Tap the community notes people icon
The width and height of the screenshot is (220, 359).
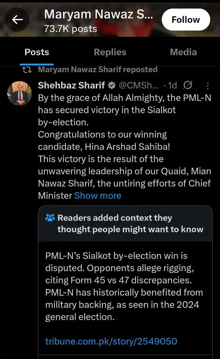tap(50, 218)
